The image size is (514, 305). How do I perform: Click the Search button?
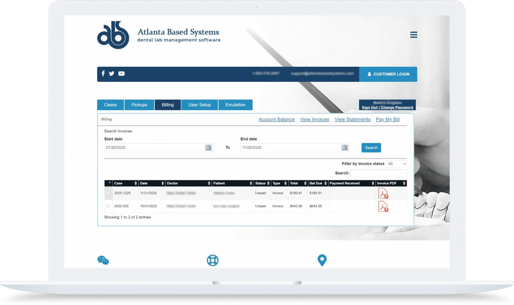pos(371,148)
